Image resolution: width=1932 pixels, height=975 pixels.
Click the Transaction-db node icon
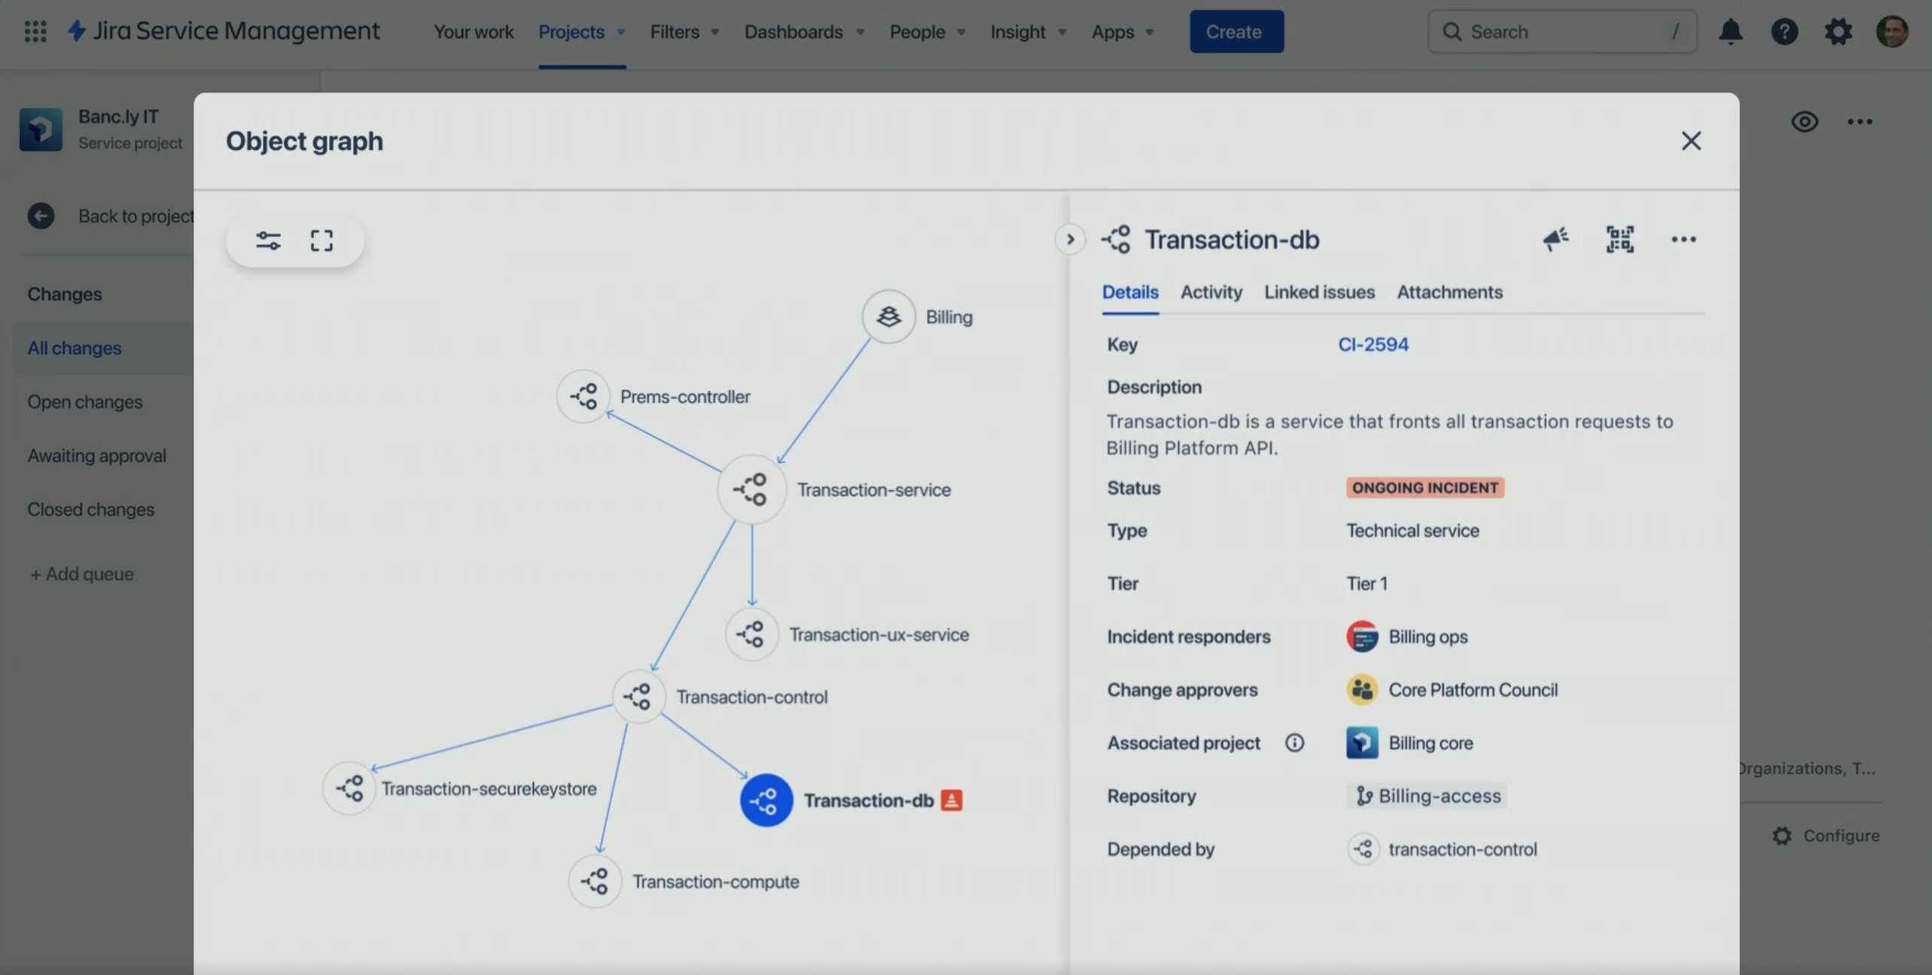[x=765, y=800]
